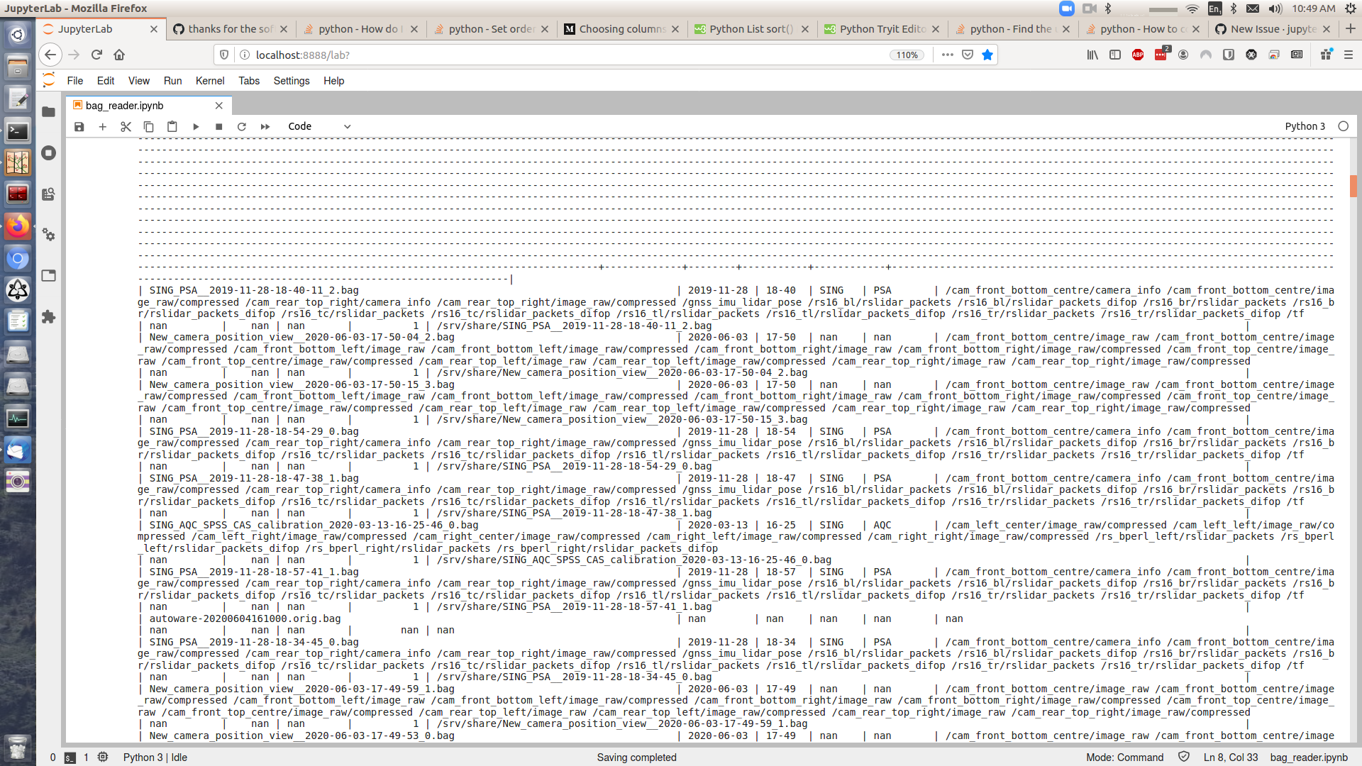The image size is (1362, 766).
Task: Open the Firefox hamburger menu
Action: coord(1350,55)
